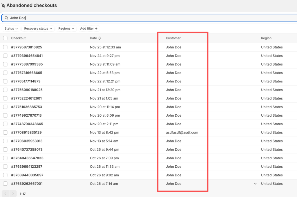Open checkout link #37639262667001
This screenshot has height=197, width=297.
pyautogui.click(x=27, y=184)
